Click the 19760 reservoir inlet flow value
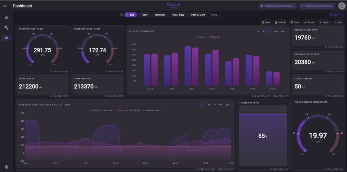 (x=303, y=38)
